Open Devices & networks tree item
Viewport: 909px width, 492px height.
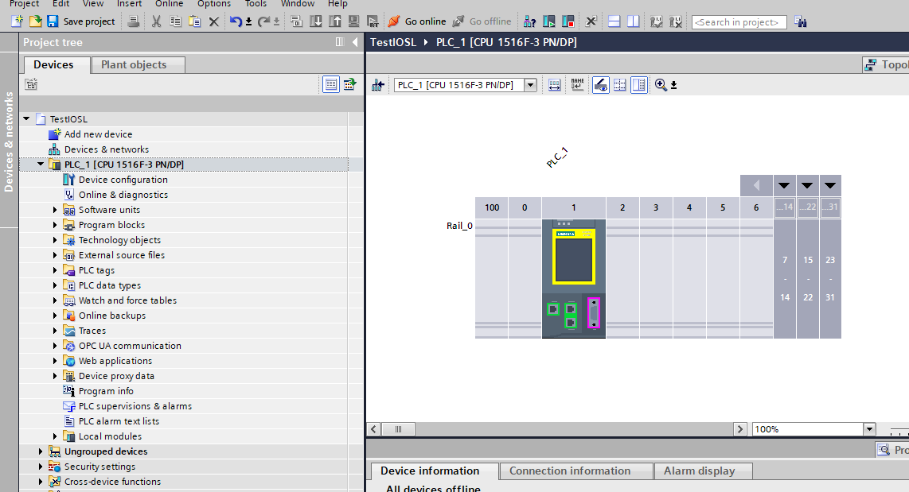tap(106, 149)
